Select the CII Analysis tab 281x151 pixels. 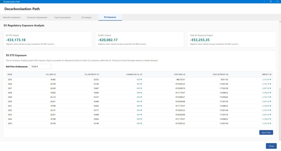[86, 17]
